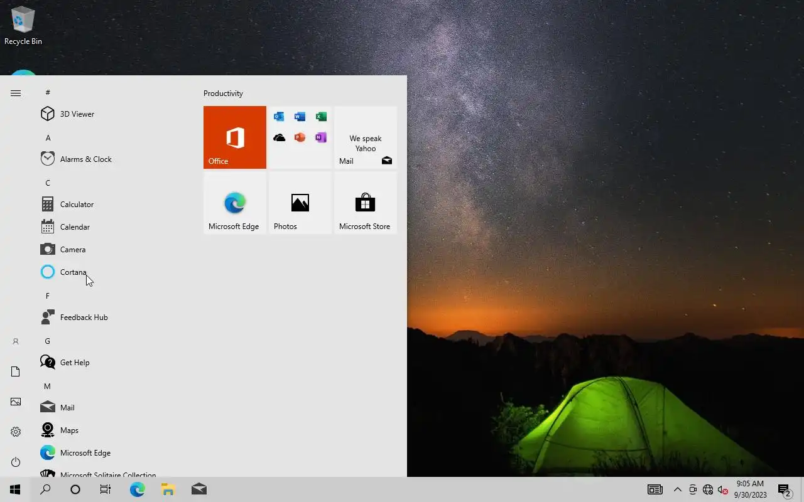The image size is (804, 502).
Task: Open the notification Action Center
Action: coord(784,489)
